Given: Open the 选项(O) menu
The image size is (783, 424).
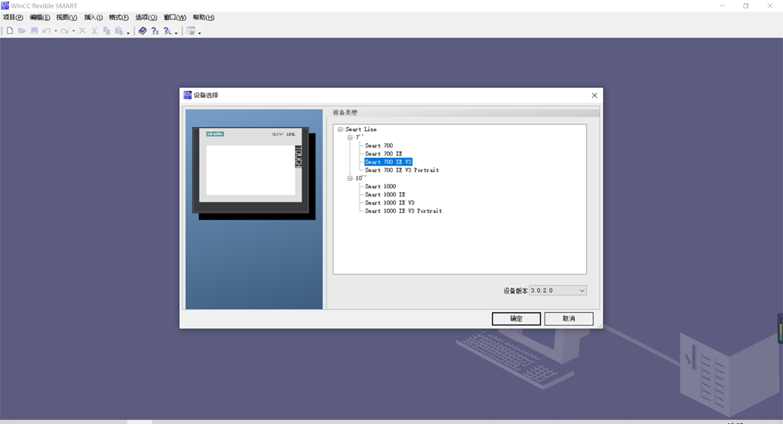Looking at the screenshot, I should pyautogui.click(x=147, y=18).
